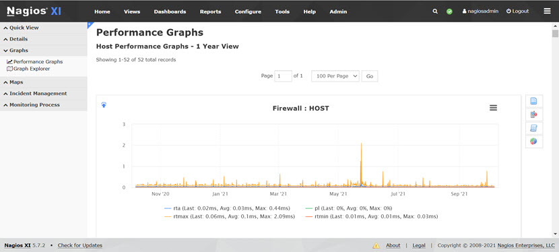Open the hamburger menu in the top bar
Viewport: 559px width, 252px height.
click(x=548, y=11)
